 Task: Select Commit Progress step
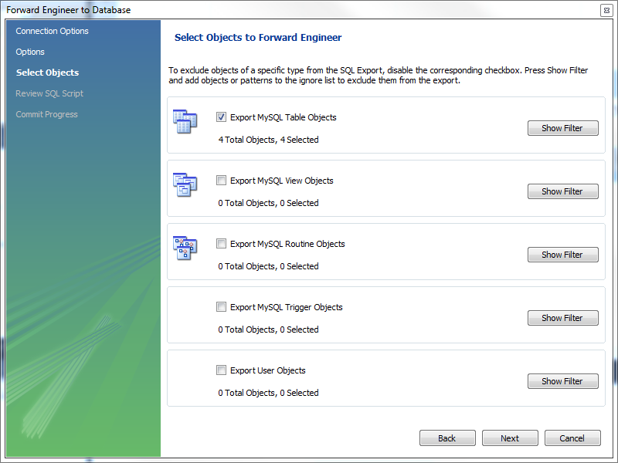click(x=46, y=114)
